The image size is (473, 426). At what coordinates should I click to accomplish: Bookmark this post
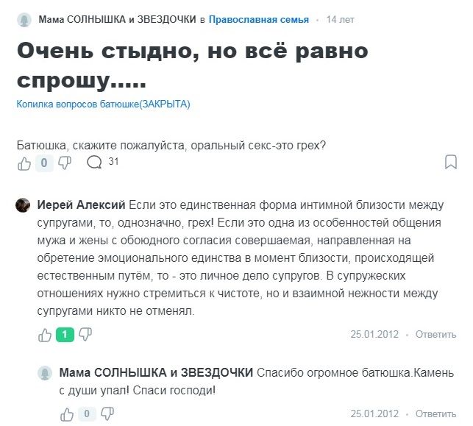451,163
